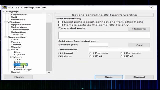Open the SSH session
The width and height of the screenshot is (160, 90).
click(109, 77)
